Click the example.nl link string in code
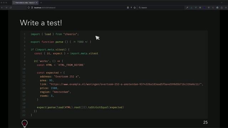This screenshot has width=228, height=128. point(125,84)
